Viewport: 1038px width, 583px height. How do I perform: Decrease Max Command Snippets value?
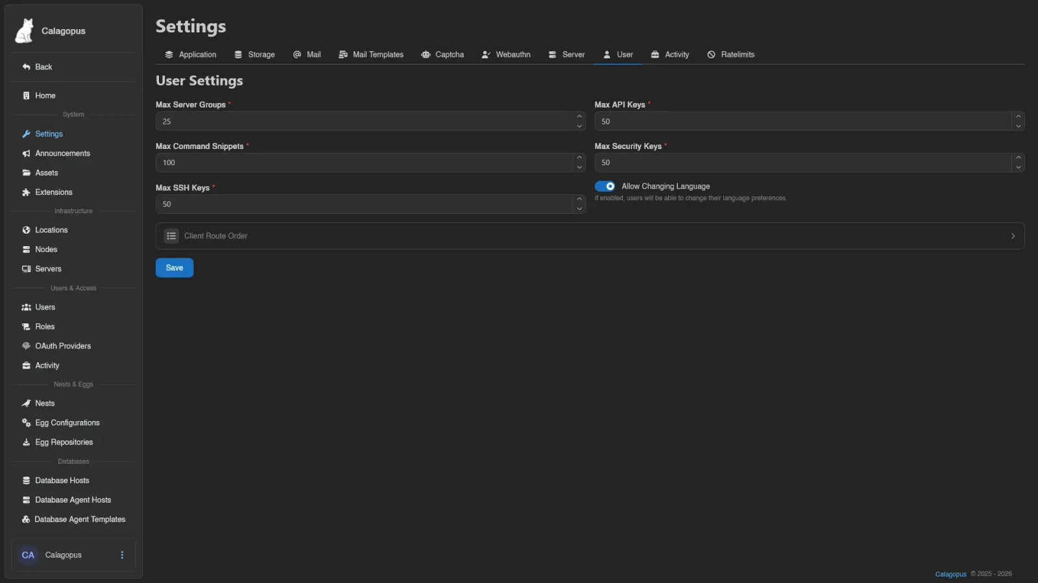tap(579, 167)
